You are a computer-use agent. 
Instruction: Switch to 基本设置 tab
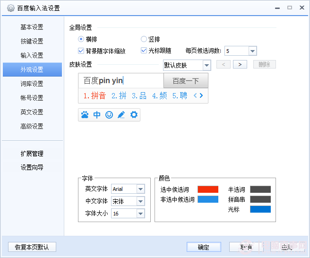(32, 27)
